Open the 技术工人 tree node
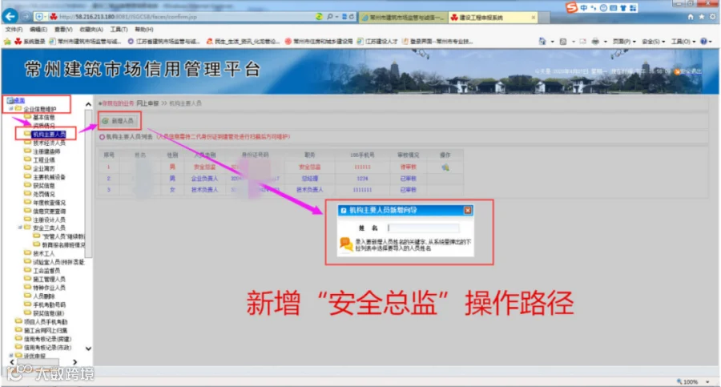Image resolution: width=721 pixels, height=387 pixels. coord(44,253)
